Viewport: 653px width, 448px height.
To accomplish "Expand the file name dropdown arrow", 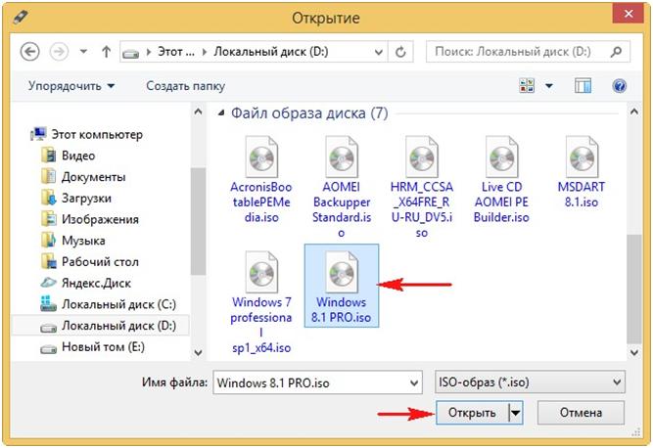I will click(x=414, y=382).
